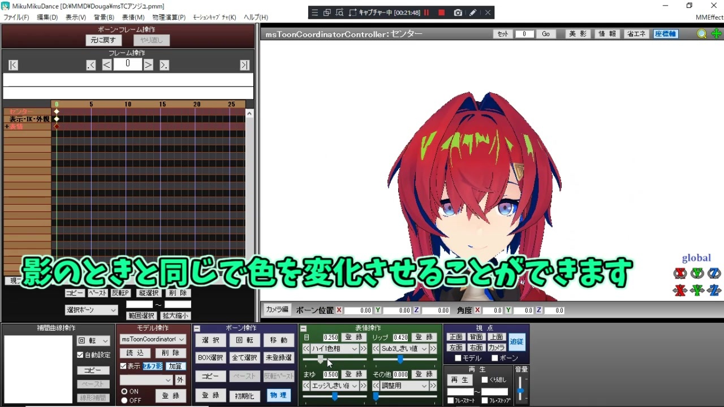Open the ファイル(F) menu
The width and height of the screenshot is (724, 407).
[16, 18]
